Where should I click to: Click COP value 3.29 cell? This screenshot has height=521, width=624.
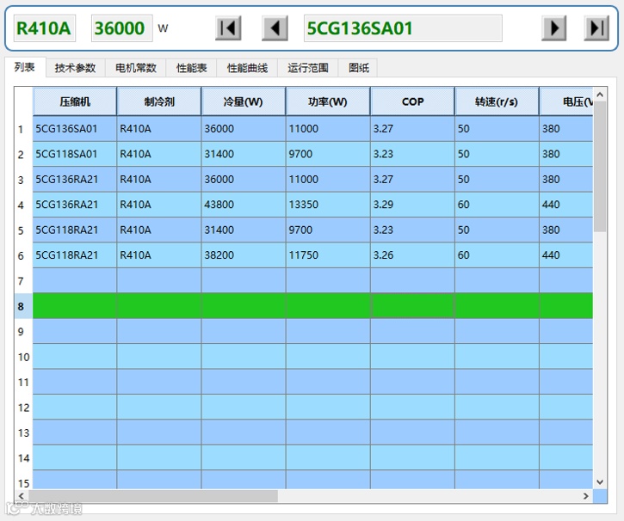coord(412,205)
